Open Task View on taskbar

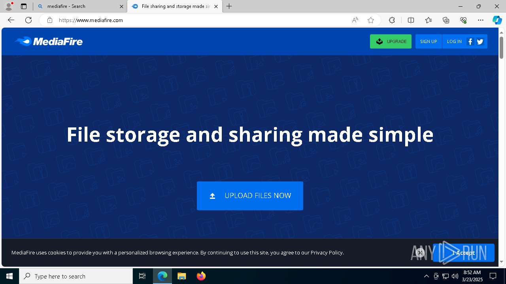142,276
